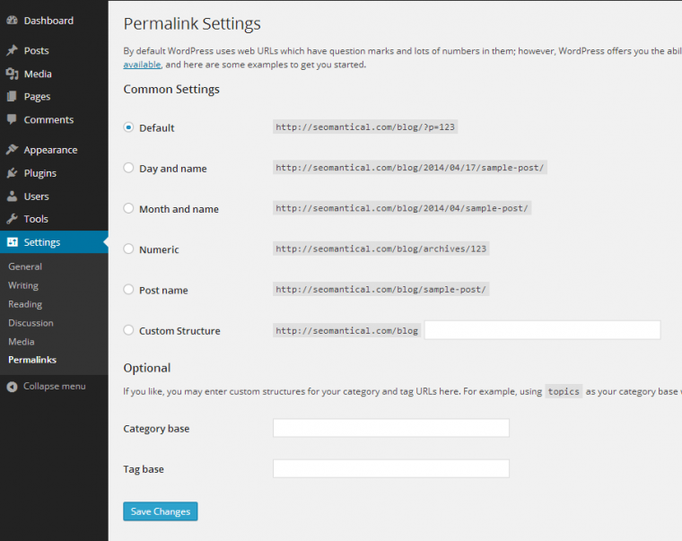Click the Tools wrench icon
The width and height of the screenshot is (682, 541).
click(13, 219)
